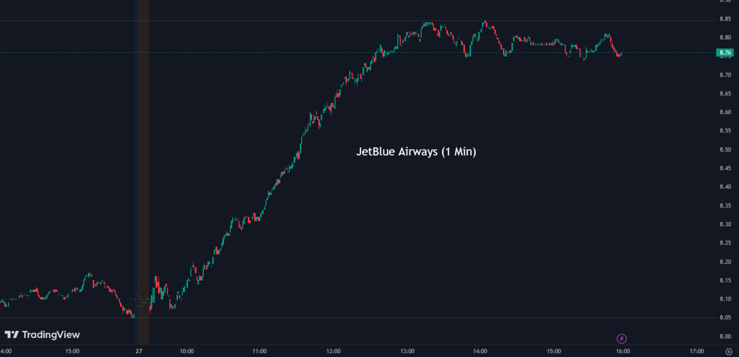
Task: Click the 8.35 price axis label
Action: click(x=725, y=206)
